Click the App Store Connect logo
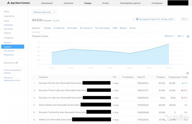 (x=18, y=3)
